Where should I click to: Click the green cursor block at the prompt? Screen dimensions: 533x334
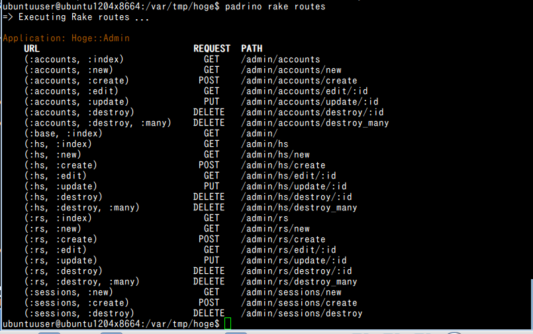coord(228,323)
